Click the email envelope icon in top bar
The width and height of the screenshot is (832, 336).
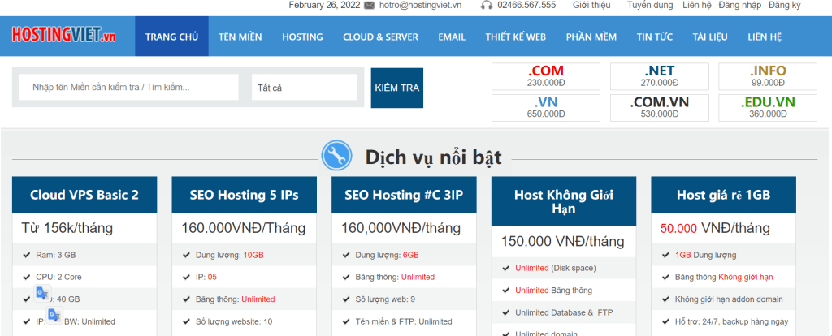tap(370, 6)
